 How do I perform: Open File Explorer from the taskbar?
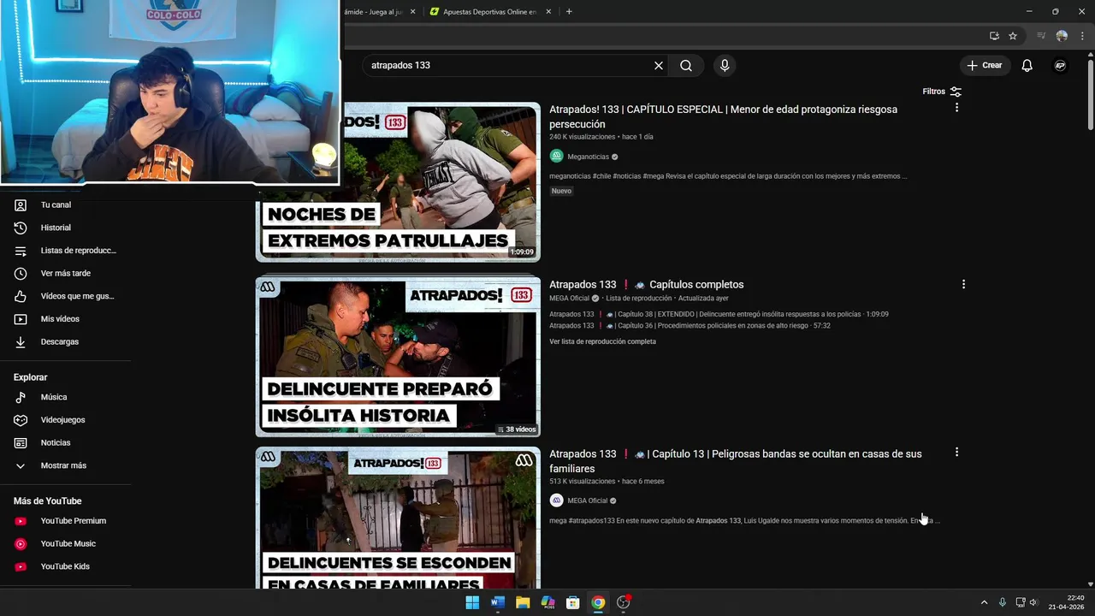pyautogui.click(x=523, y=602)
